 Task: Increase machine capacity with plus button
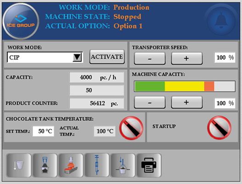tap(187, 102)
